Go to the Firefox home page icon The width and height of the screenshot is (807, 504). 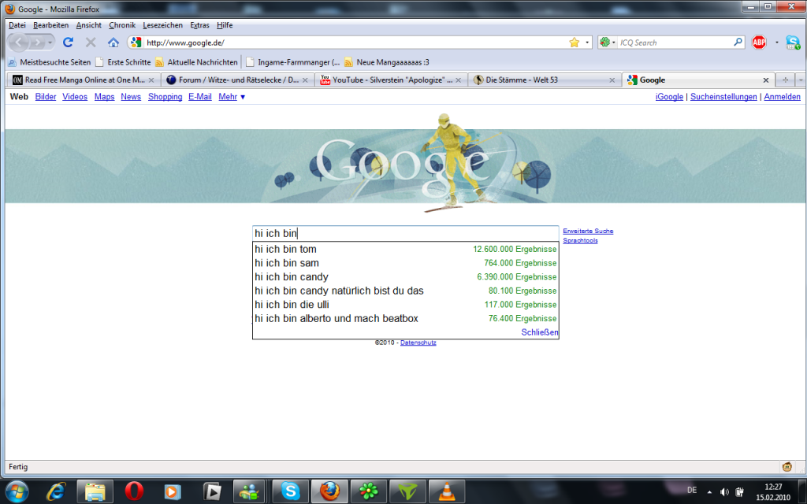113,43
